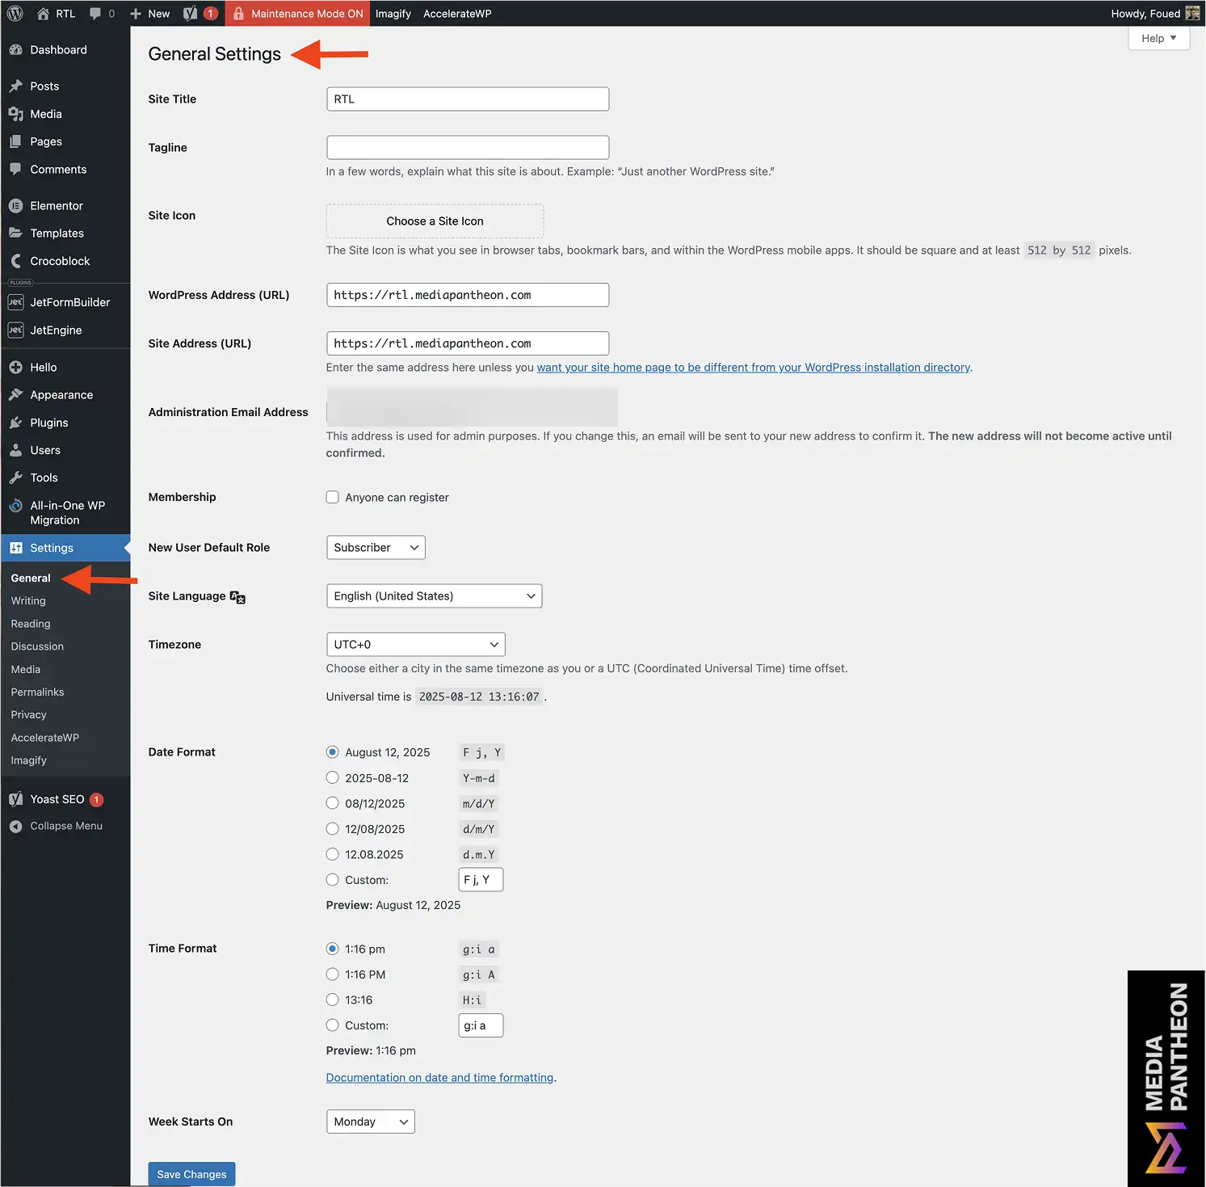Screen dimensions: 1206x1187
Task: Click the Site Title input field
Action: pos(468,99)
